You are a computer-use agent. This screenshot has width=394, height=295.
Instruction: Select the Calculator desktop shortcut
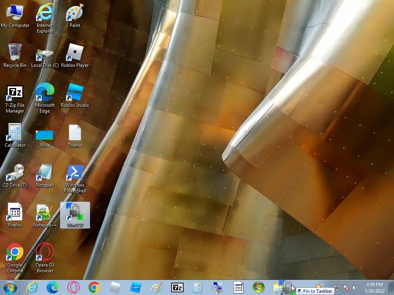[x=15, y=136]
